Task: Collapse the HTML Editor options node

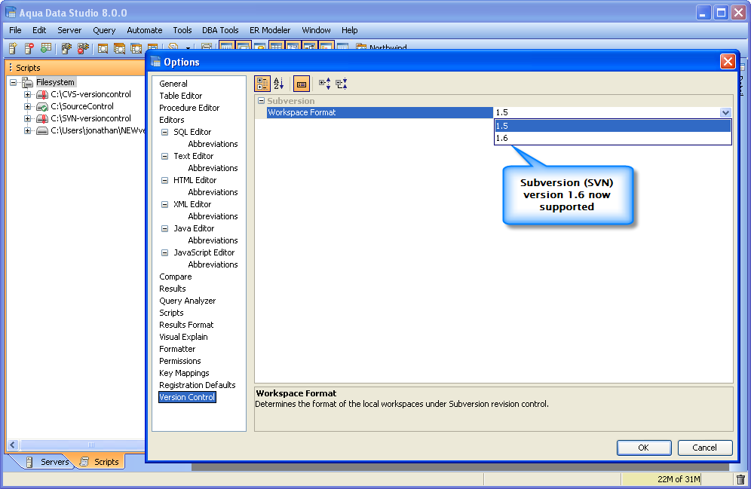Action: tap(165, 180)
